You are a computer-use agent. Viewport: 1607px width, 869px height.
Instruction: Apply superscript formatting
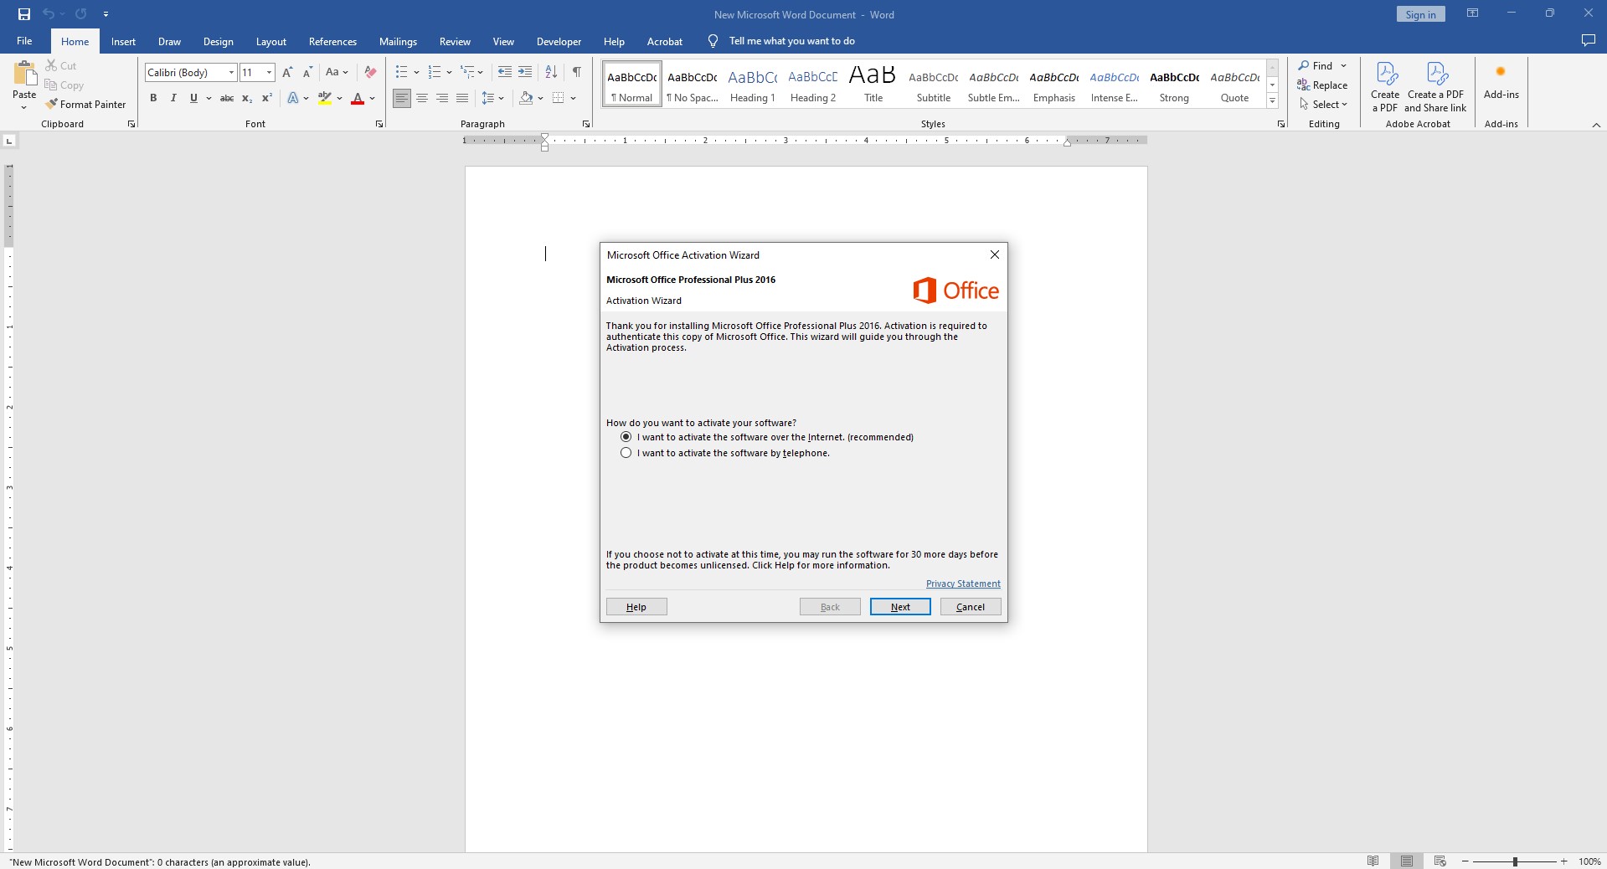click(x=267, y=98)
